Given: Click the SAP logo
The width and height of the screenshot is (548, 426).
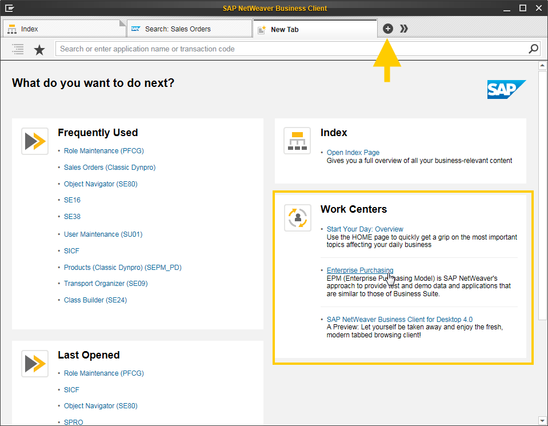Looking at the screenshot, I should tap(506, 89).
